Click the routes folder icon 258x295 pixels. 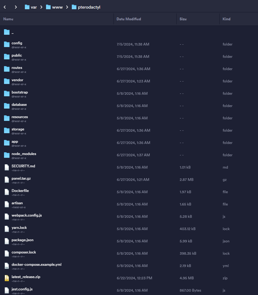coord(7,69)
